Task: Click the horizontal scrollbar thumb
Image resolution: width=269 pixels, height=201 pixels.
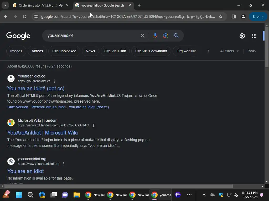Action: 118,186
